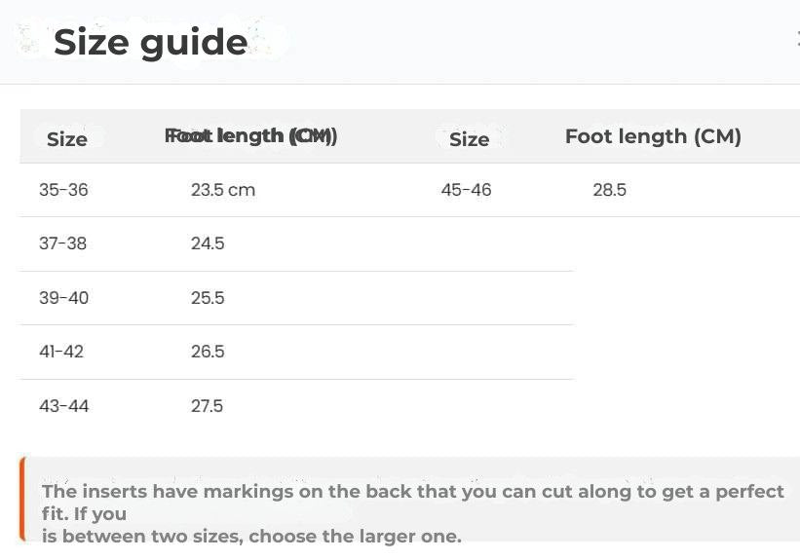Close the Size guide panel
The height and width of the screenshot is (560, 800).
pos(797,40)
